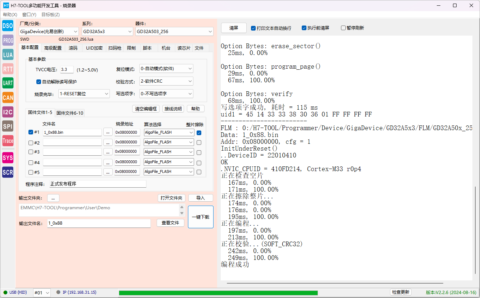Open the verify method dropdown 2-软件CRC
Screen dimensions: 480x298
(166, 81)
